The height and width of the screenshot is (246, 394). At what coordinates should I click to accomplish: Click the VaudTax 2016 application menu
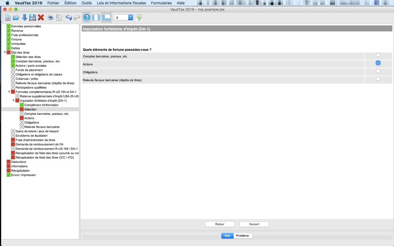pyautogui.click(x=28, y=3)
